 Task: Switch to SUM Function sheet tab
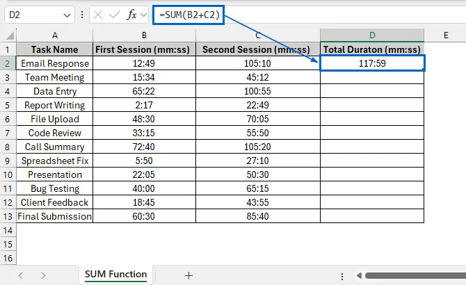coord(115,274)
